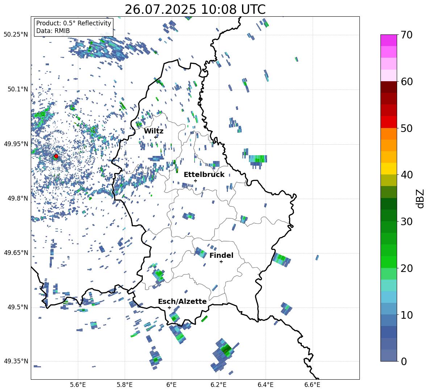Click the Findel station cross marker
This screenshot has height=392, width=429.
(221, 262)
